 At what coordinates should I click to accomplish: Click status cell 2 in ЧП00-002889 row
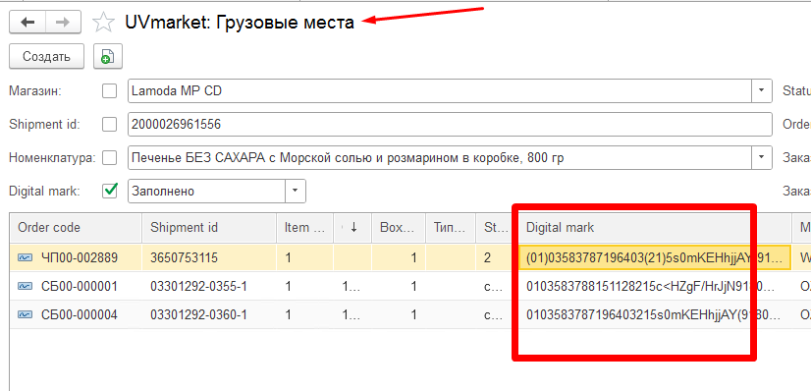497,257
